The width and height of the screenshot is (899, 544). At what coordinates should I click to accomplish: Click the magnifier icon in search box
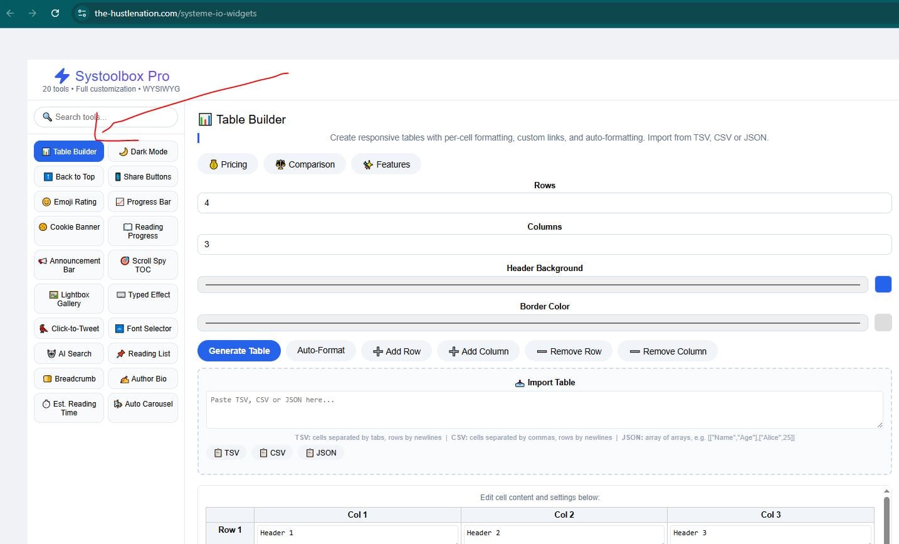pyautogui.click(x=47, y=117)
